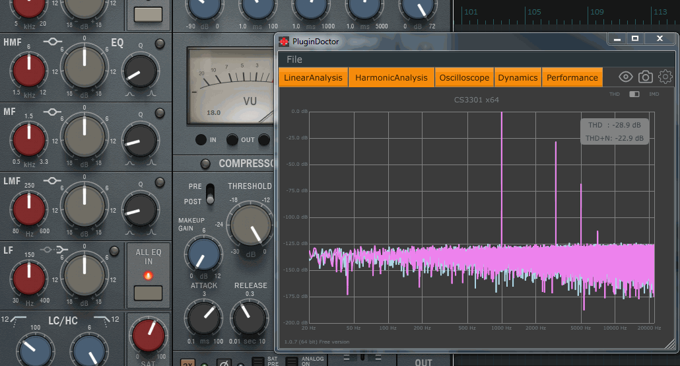This screenshot has width=680, height=366.
Task: Select the LF bell/shelf shape icon
Action: coord(55,250)
